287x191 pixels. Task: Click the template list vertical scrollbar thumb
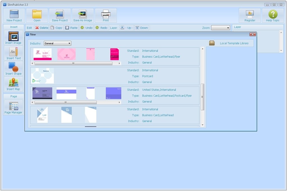[202, 97]
